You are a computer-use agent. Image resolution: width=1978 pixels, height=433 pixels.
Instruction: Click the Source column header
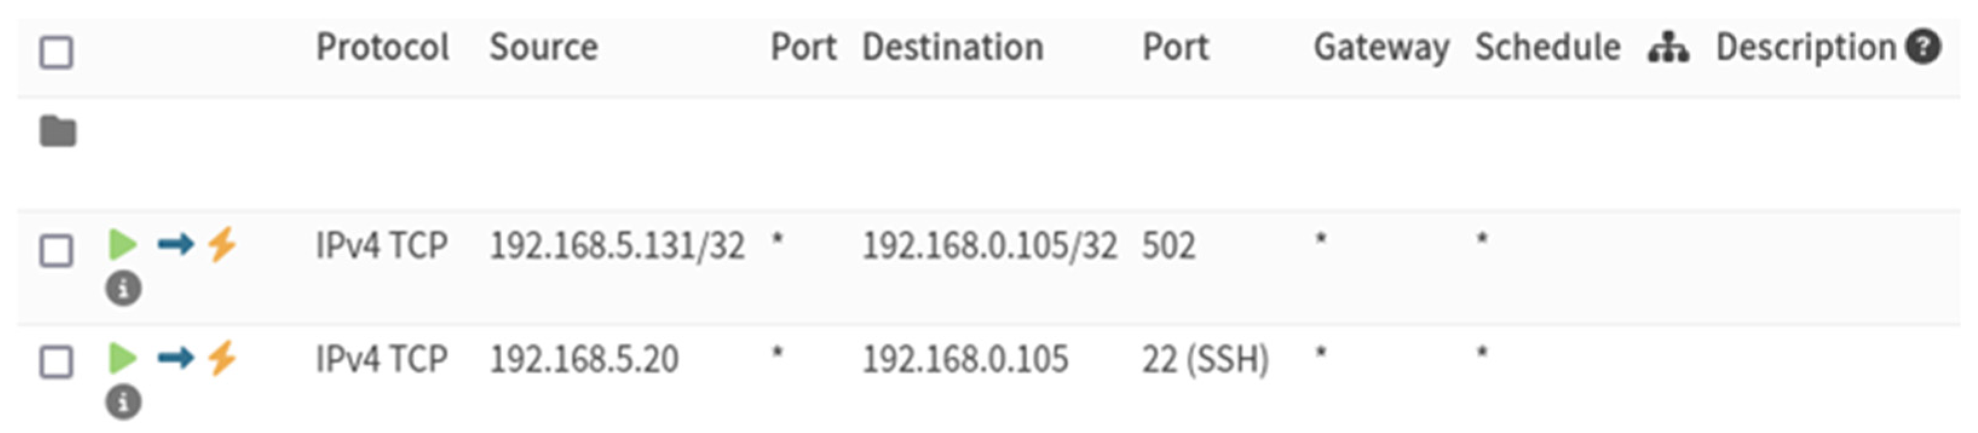[x=544, y=48]
